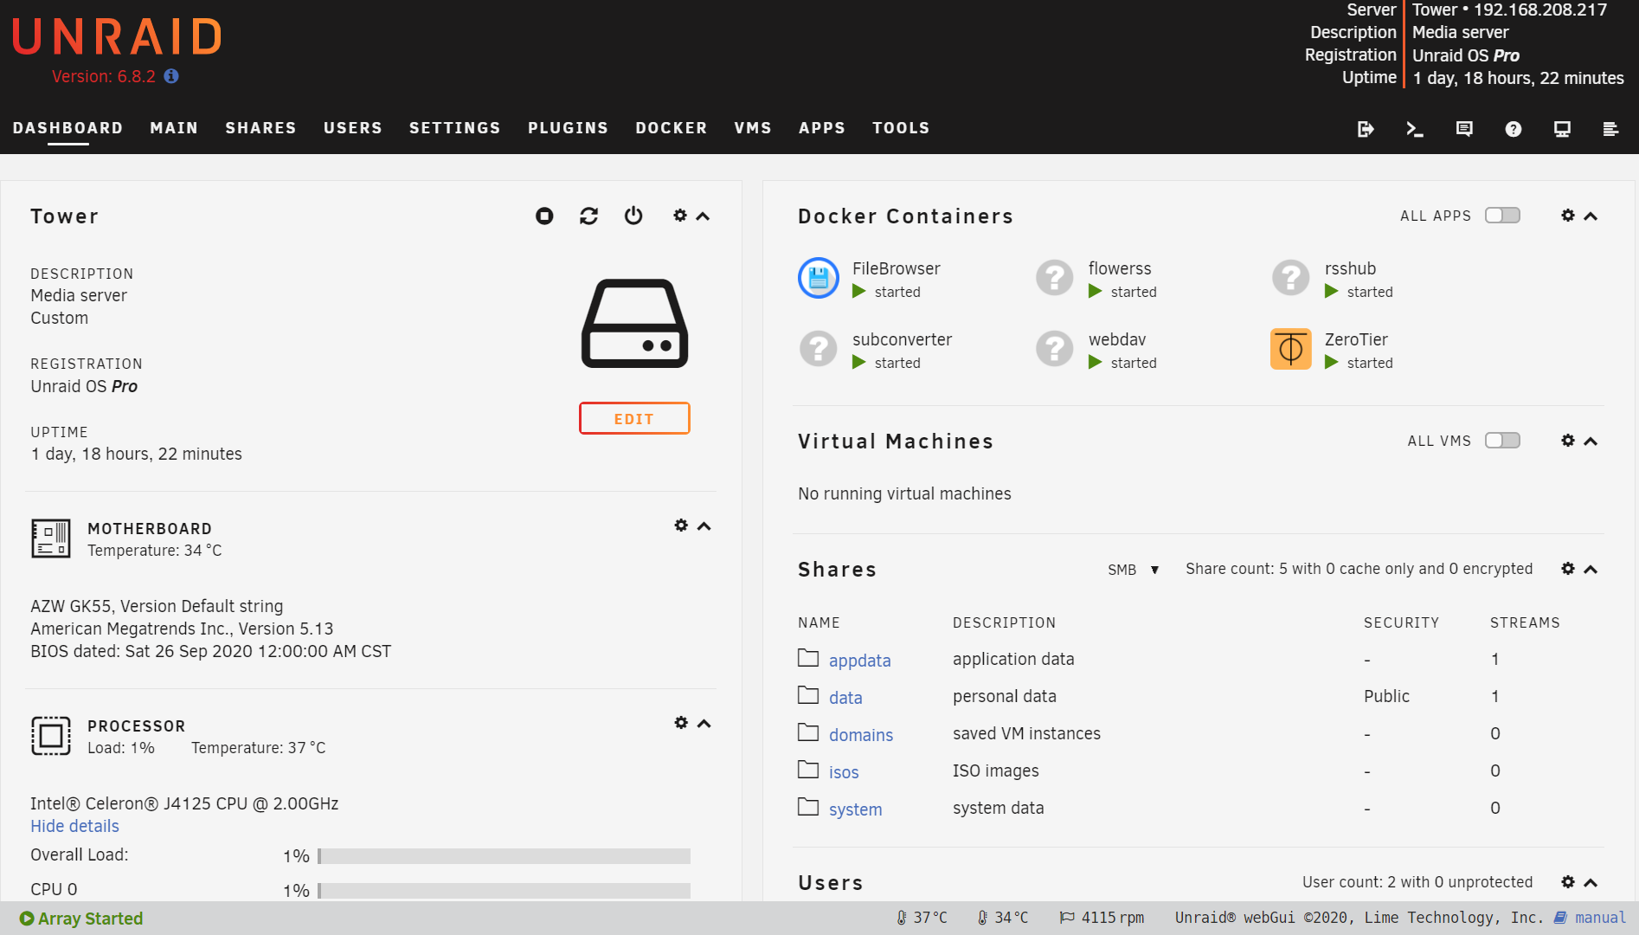Click the power shutdown icon in Tower panel
The width and height of the screenshot is (1639, 935).
point(633,216)
